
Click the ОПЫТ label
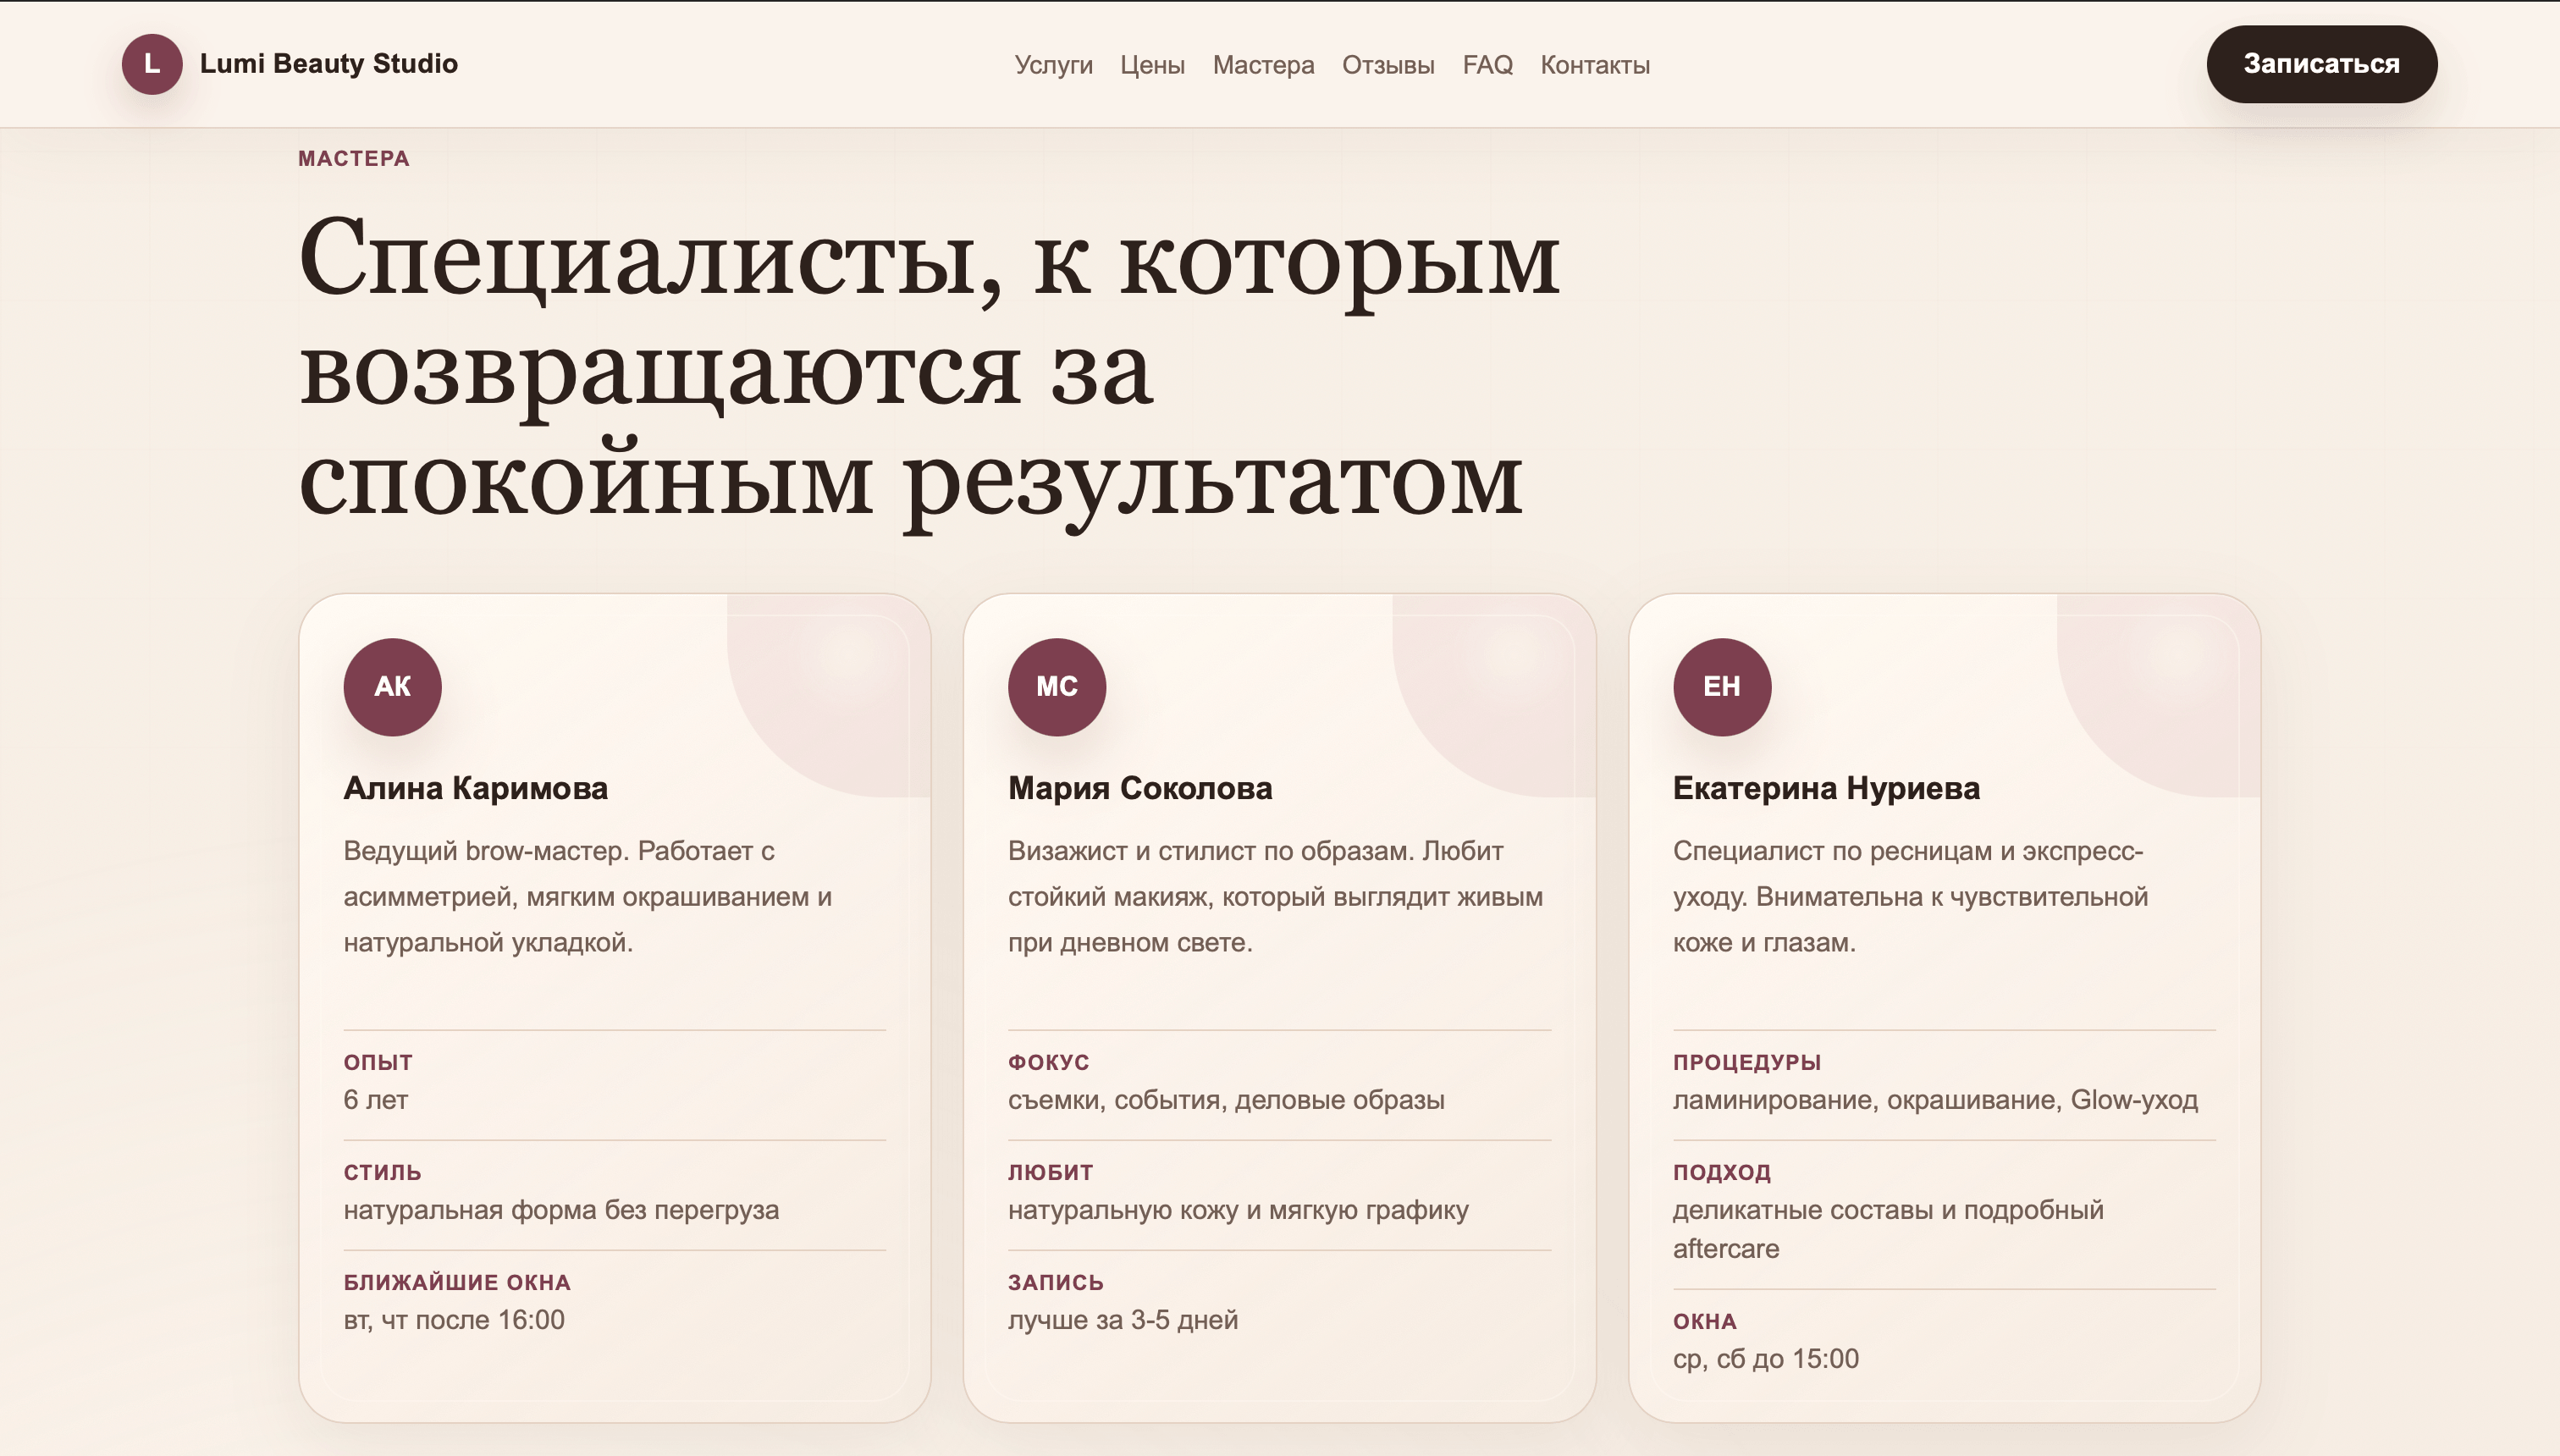click(378, 1062)
